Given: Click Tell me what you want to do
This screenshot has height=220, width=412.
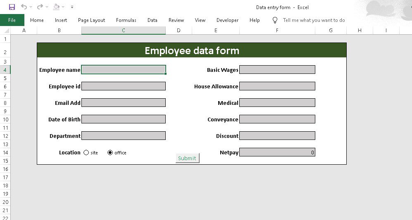Looking at the screenshot, I should (314, 20).
